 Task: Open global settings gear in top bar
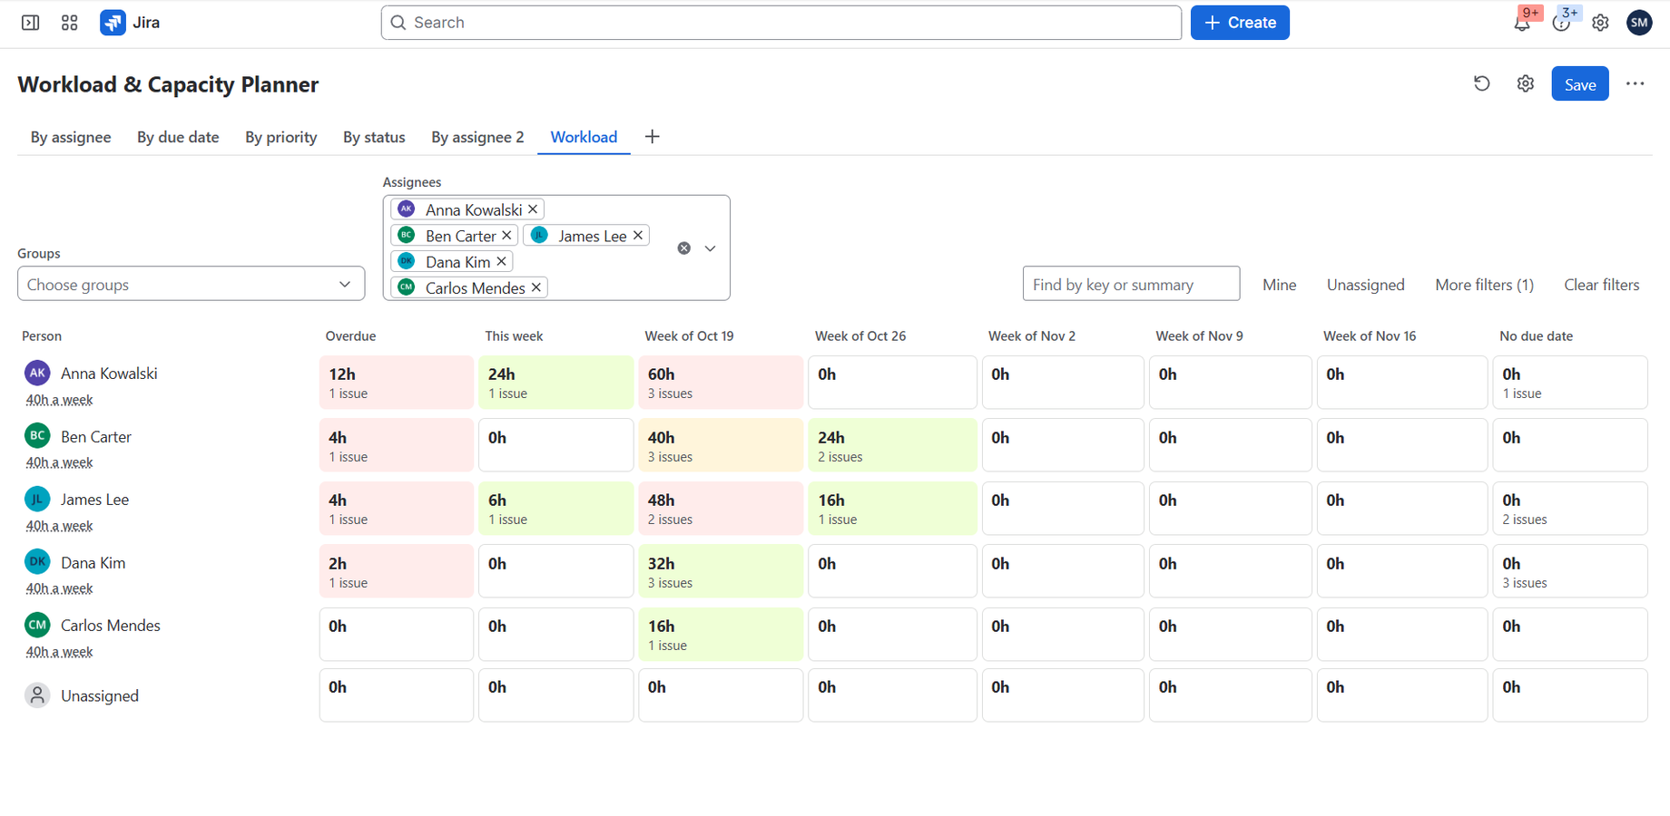(x=1600, y=23)
